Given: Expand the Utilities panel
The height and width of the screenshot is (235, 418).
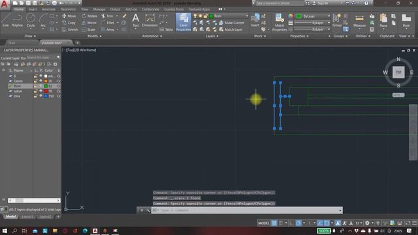Looking at the screenshot, I should click(x=363, y=36).
